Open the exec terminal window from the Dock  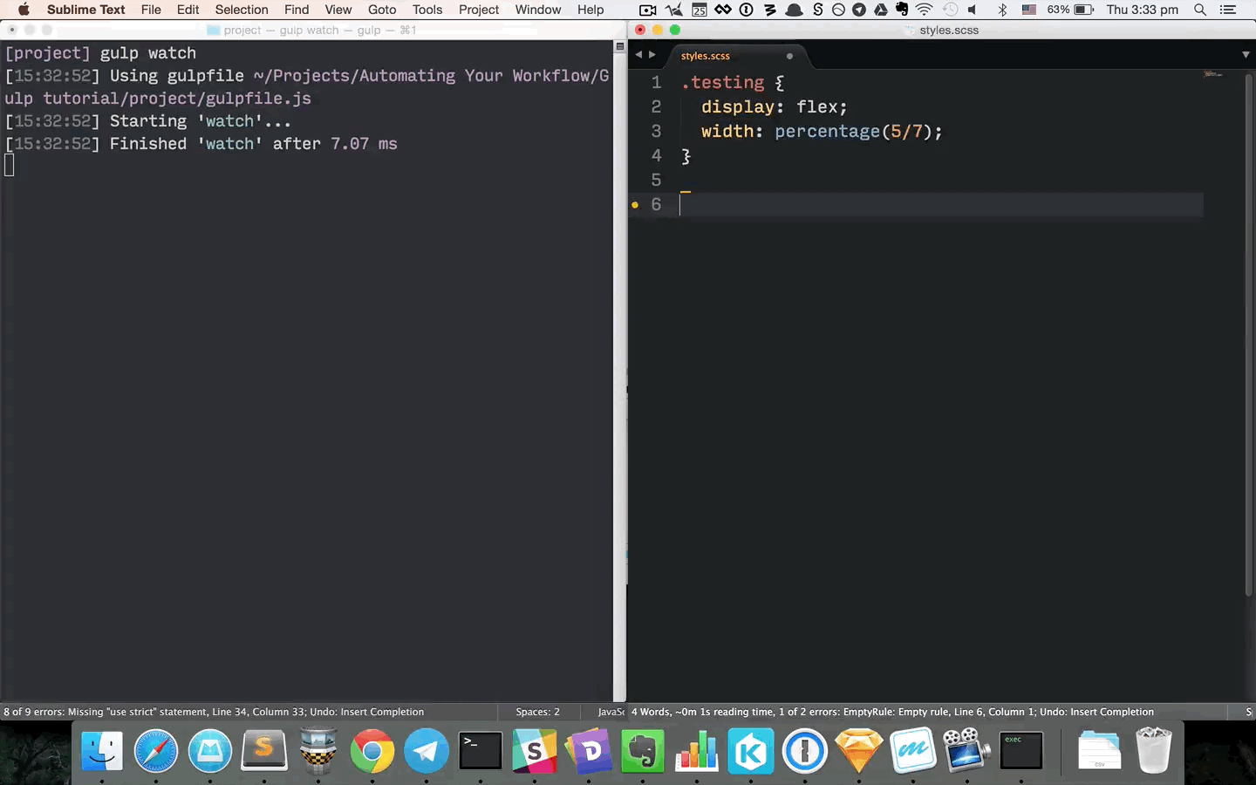(1020, 750)
